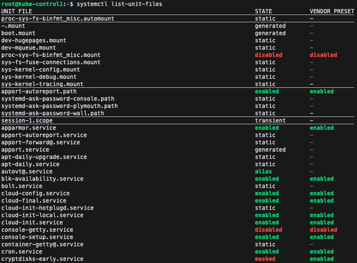Click 'systemd-ask-password-console.path' unit name
The image size is (357, 263).
tap(58, 99)
